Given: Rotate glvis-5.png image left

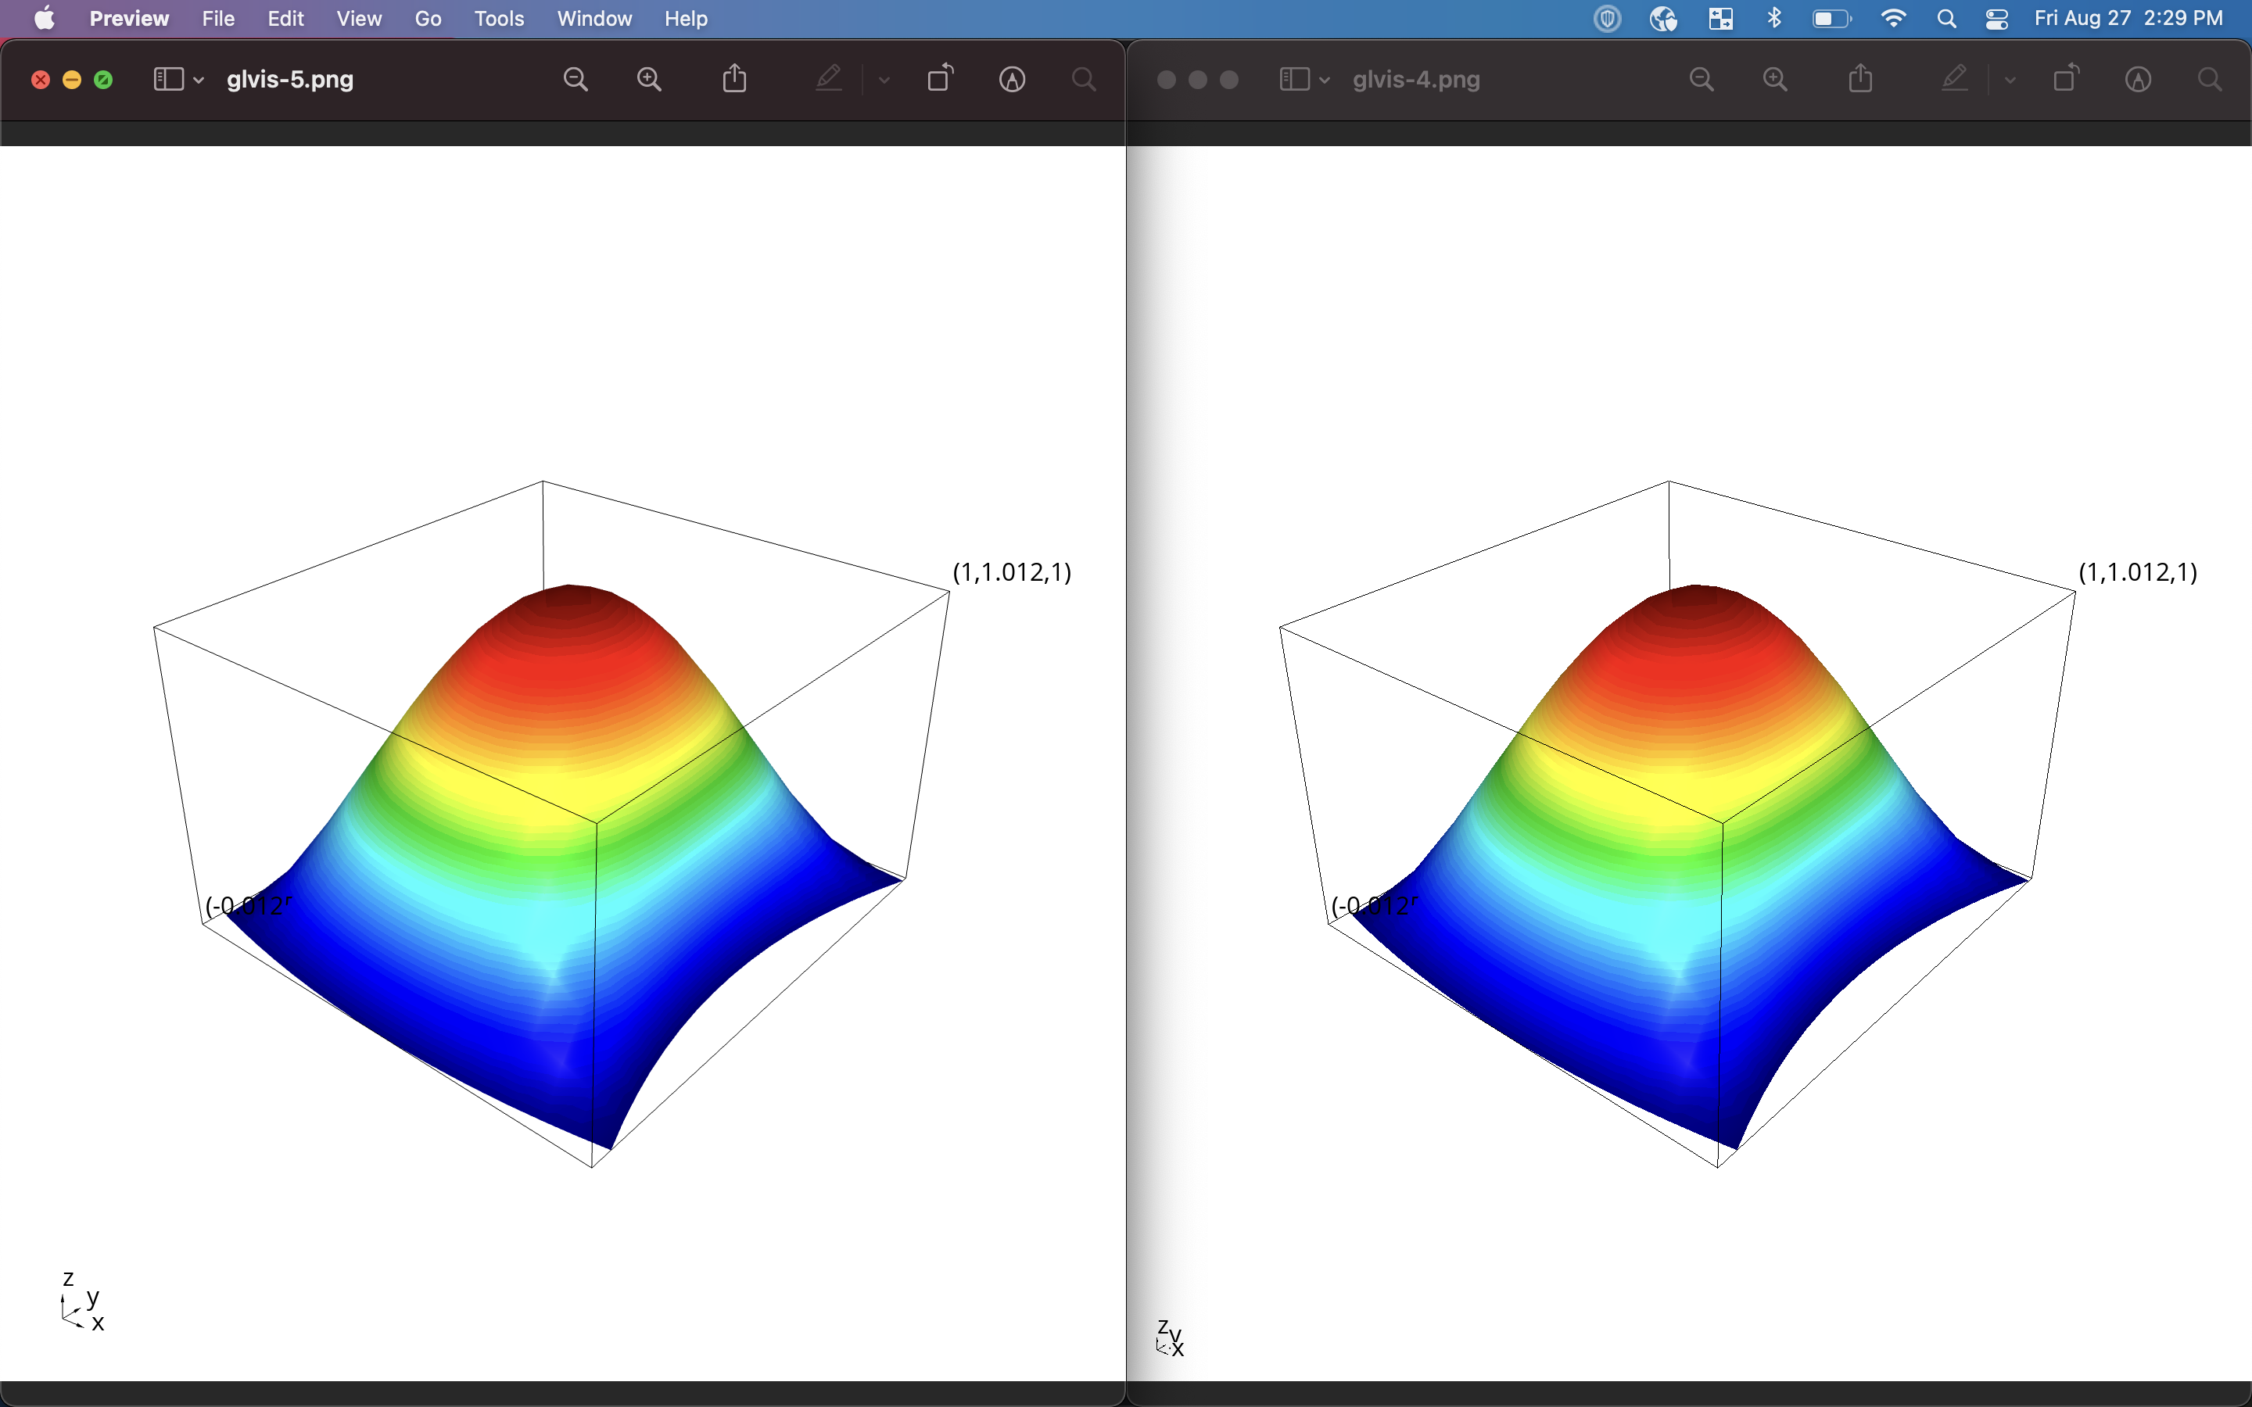Looking at the screenshot, I should 940,79.
